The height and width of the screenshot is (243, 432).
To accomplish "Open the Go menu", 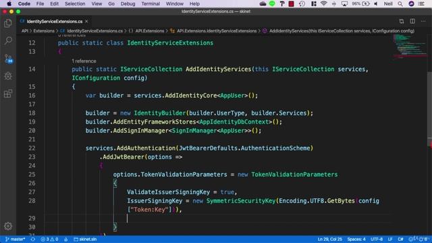I will pyautogui.click(x=111, y=4).
